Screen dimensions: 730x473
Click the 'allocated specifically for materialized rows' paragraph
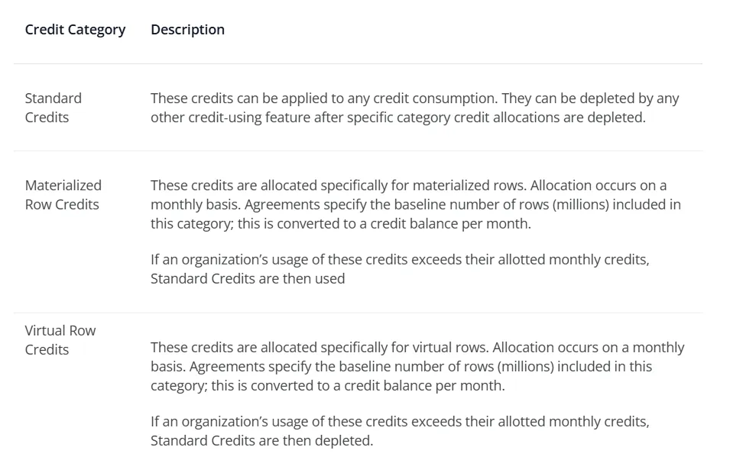coord(415,204)
